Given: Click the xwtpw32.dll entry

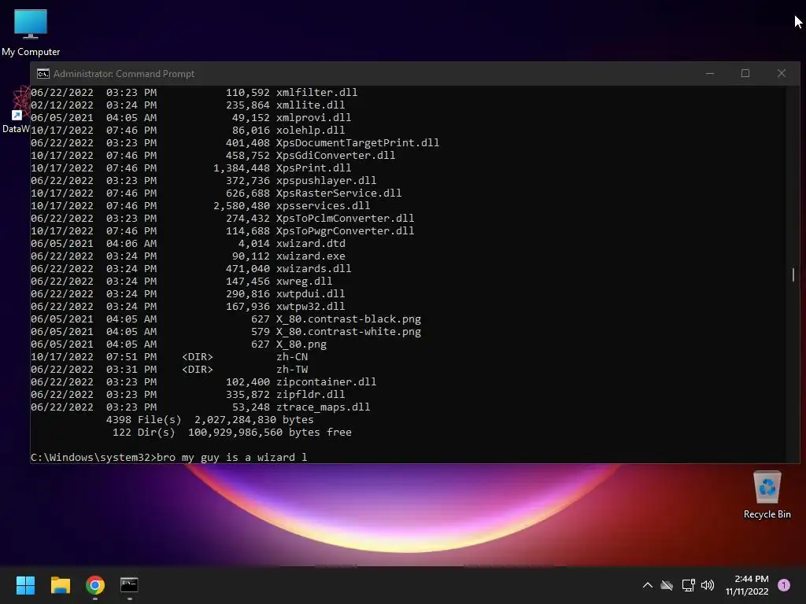Looking at the screenshot, I should pos(310,306).
